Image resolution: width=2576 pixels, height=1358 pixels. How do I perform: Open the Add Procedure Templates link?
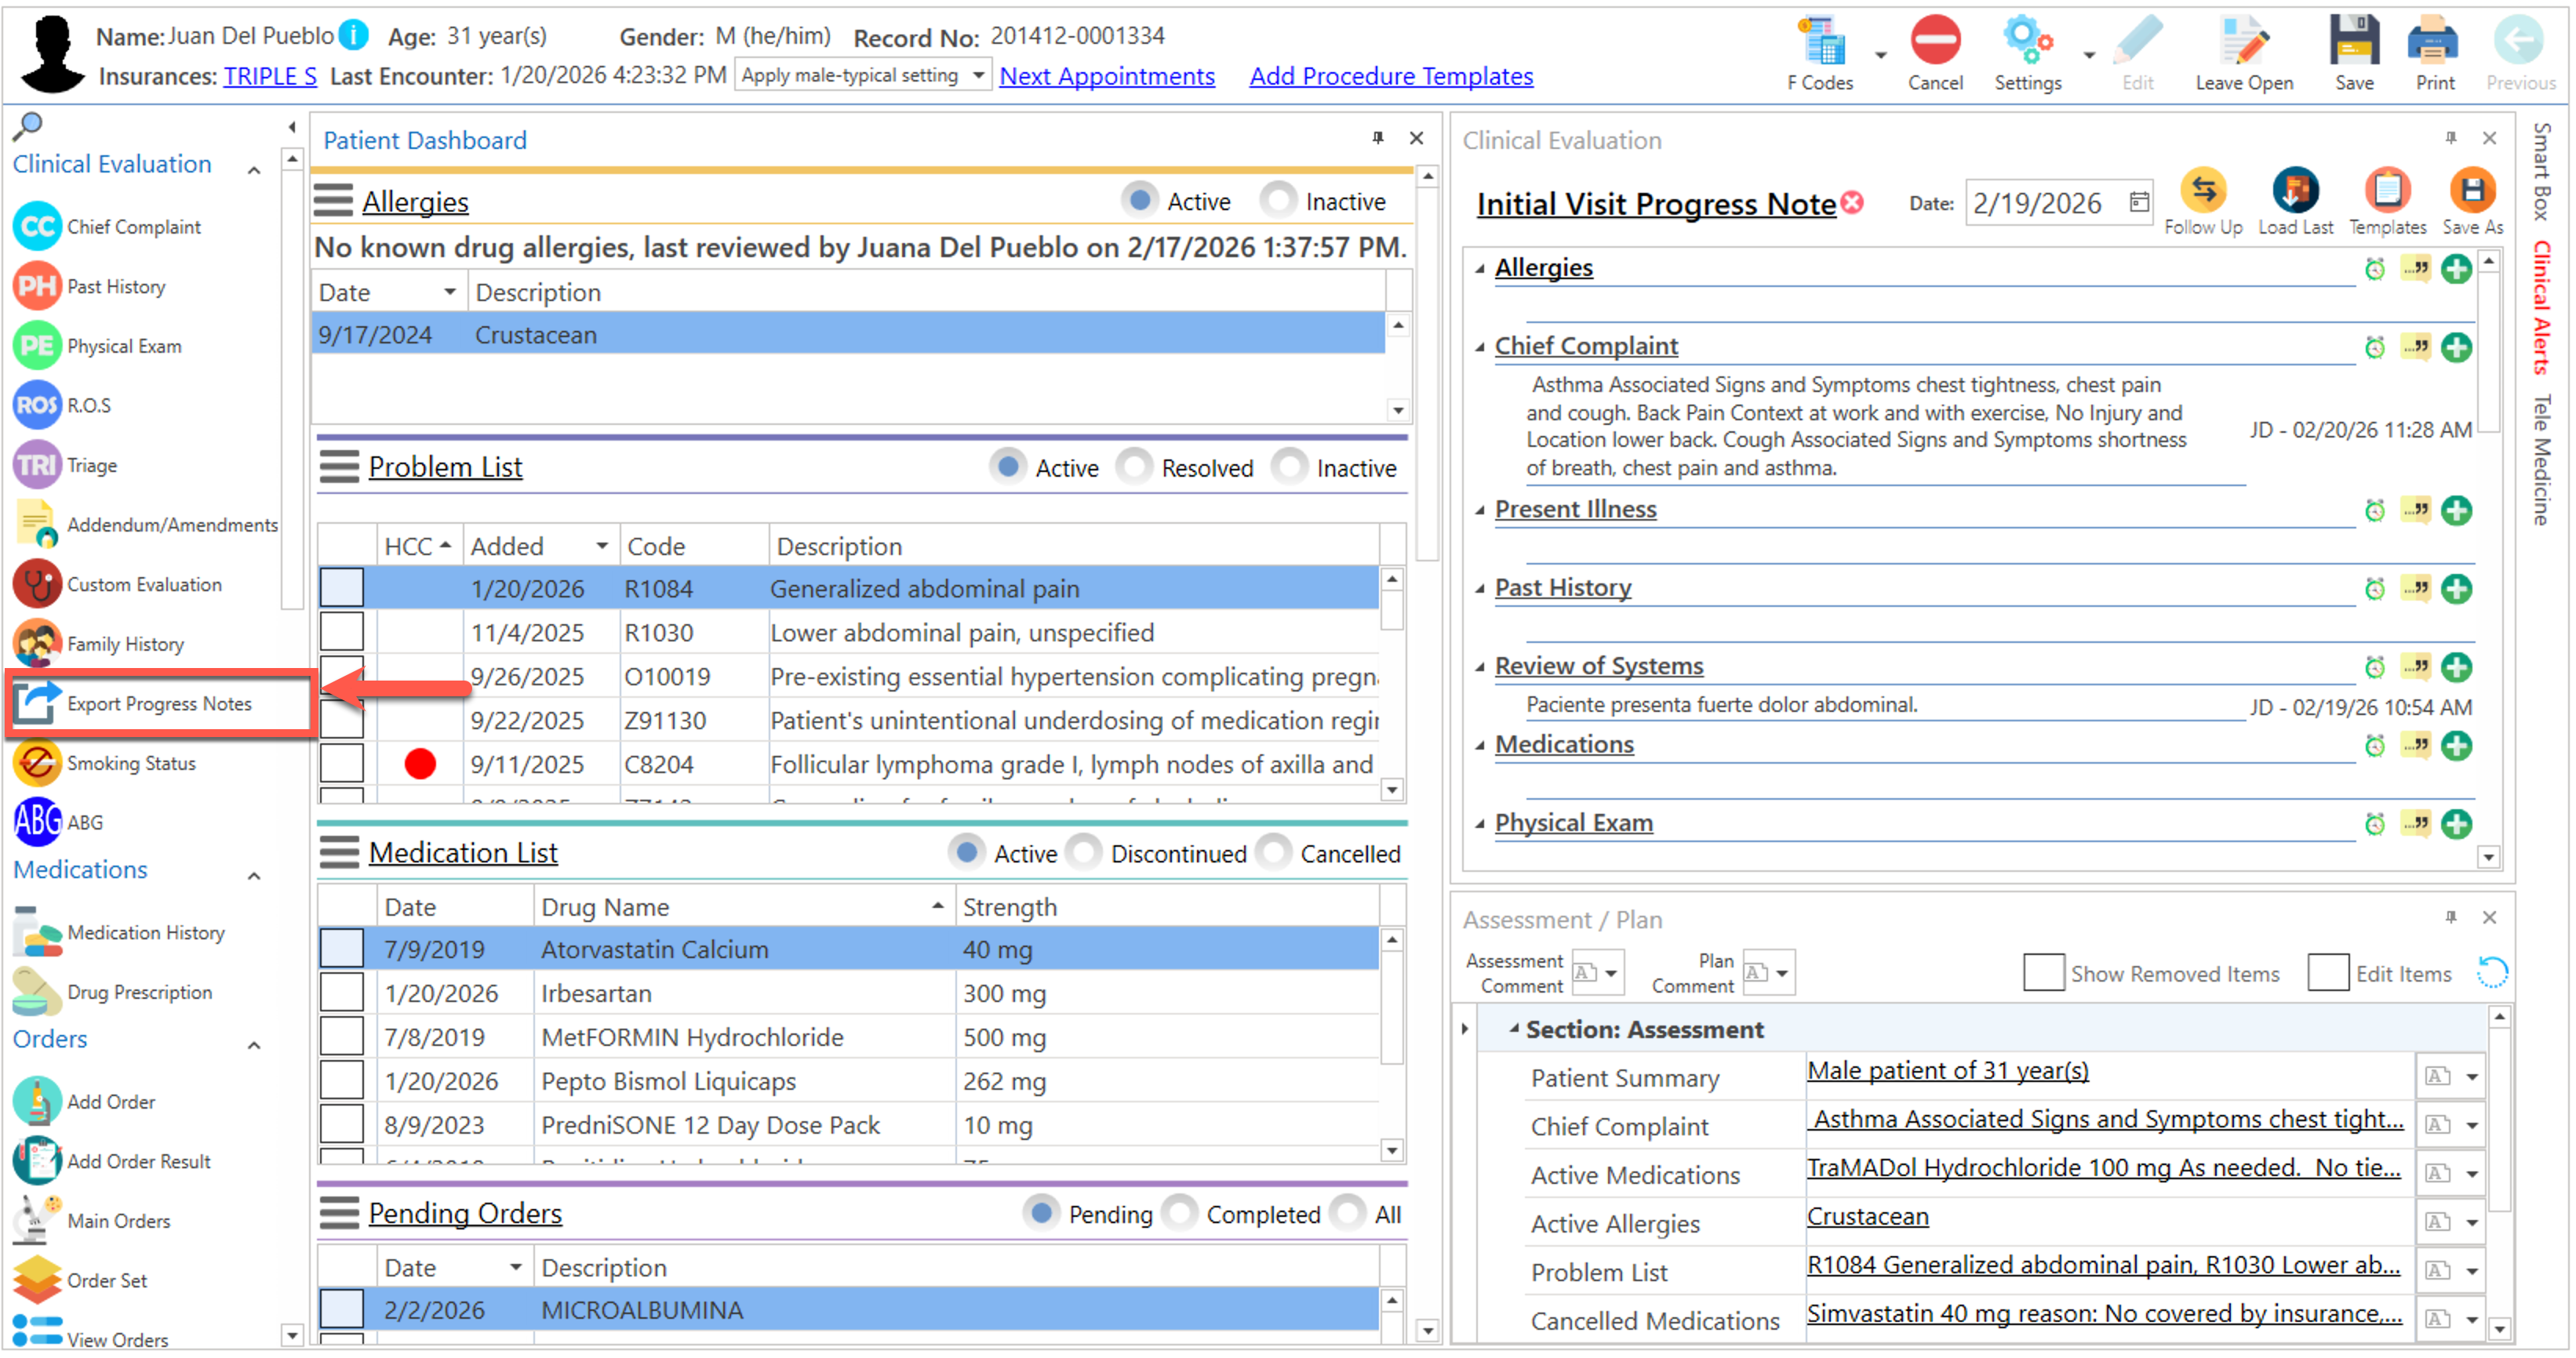1390,77
